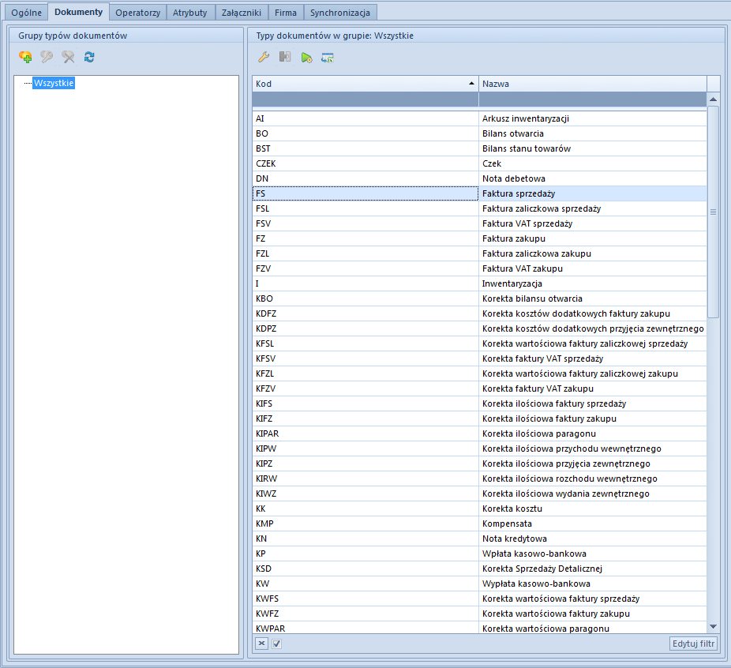Refresh the document groups list
The height and width of the screenshot is (668, 731).
coord(89,57)
